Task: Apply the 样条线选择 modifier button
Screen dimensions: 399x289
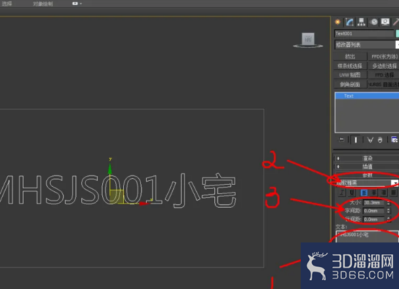Action: pyautogui.click(x=350, y=66)
